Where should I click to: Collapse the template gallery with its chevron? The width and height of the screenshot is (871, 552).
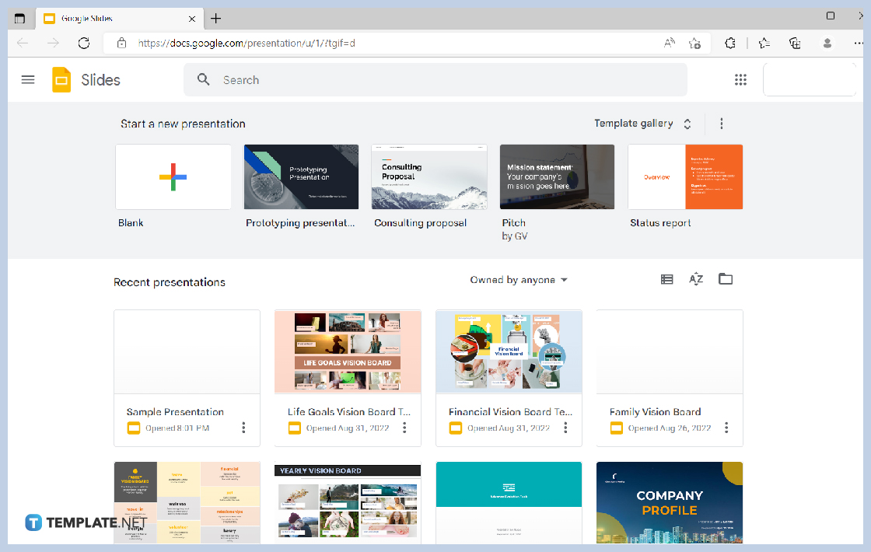(x=687, y=124)
